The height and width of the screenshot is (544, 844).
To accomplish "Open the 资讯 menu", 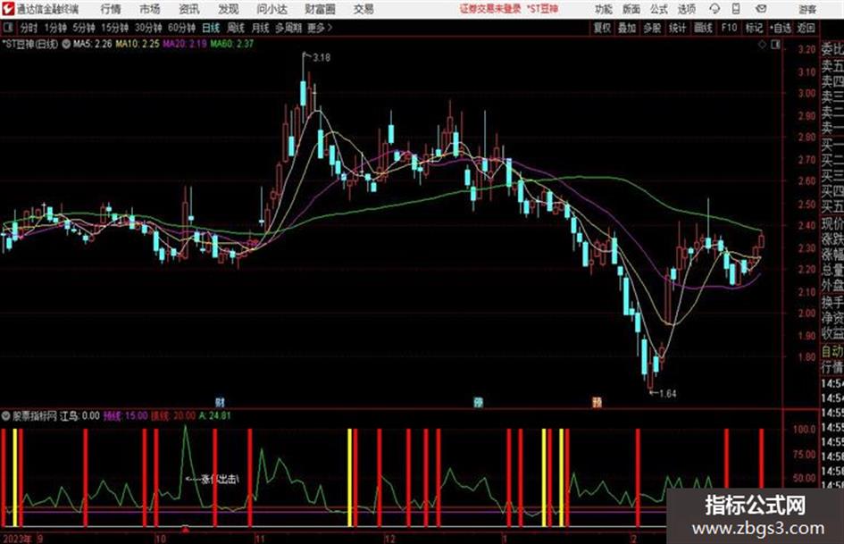I will click(189, 9).
